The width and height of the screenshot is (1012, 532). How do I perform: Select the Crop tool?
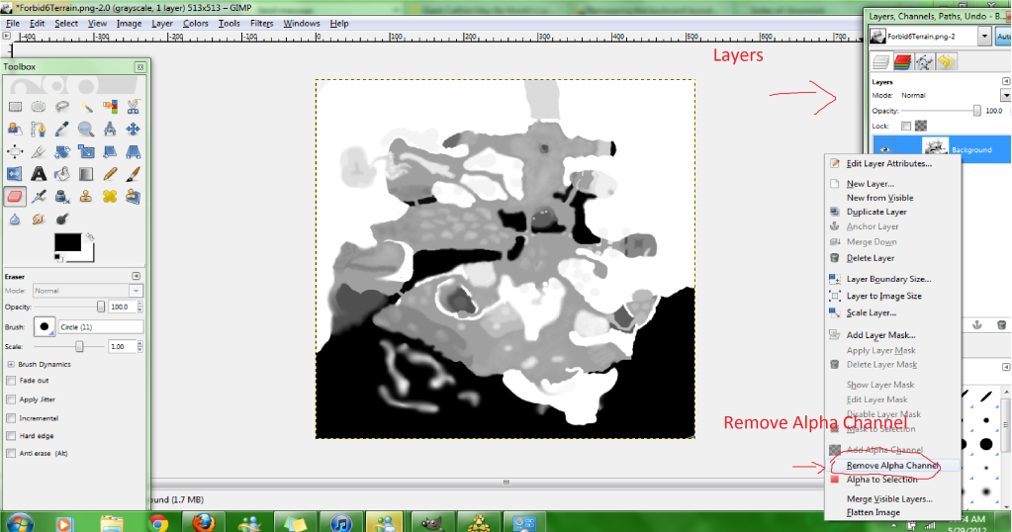coord(39,151)
